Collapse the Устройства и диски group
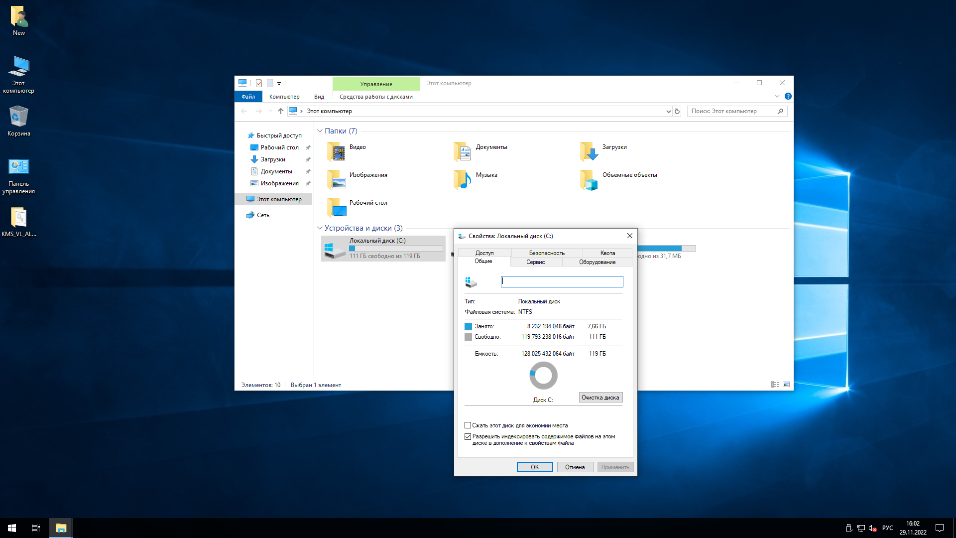Viewport: 956px width, 538px height. [x=320, y=228]
